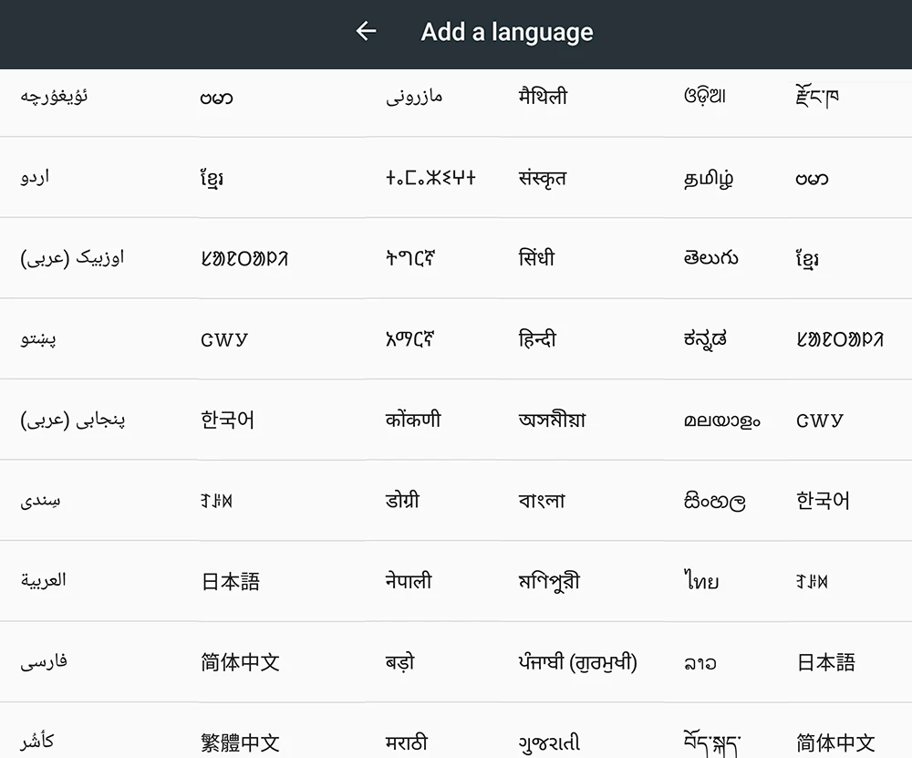The width and height of the screenshot is (912, 758).
Task: Select Lao ລາວ language
Action: (700, 662)
